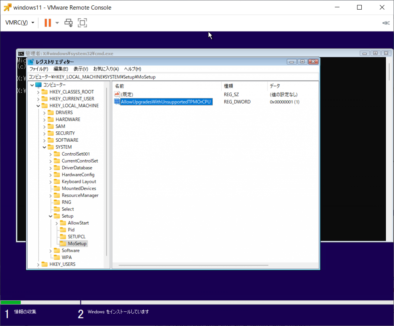Select the Software key under SYSTEM
Viewport: 394px width, 326px height.
click(x=71, y=250)
